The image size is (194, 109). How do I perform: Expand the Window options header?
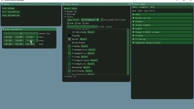(x=162, y=18)
